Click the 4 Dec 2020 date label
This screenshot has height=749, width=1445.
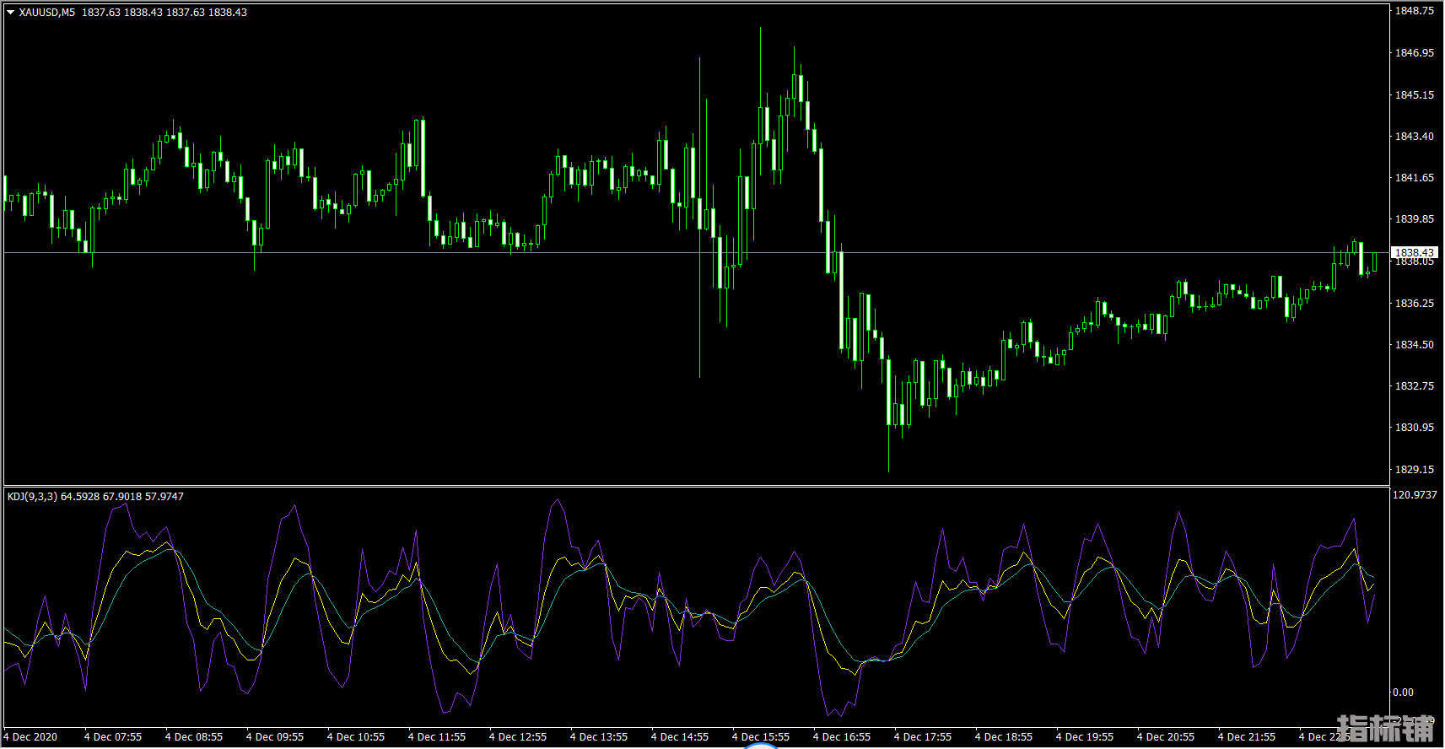click(31, 737)
